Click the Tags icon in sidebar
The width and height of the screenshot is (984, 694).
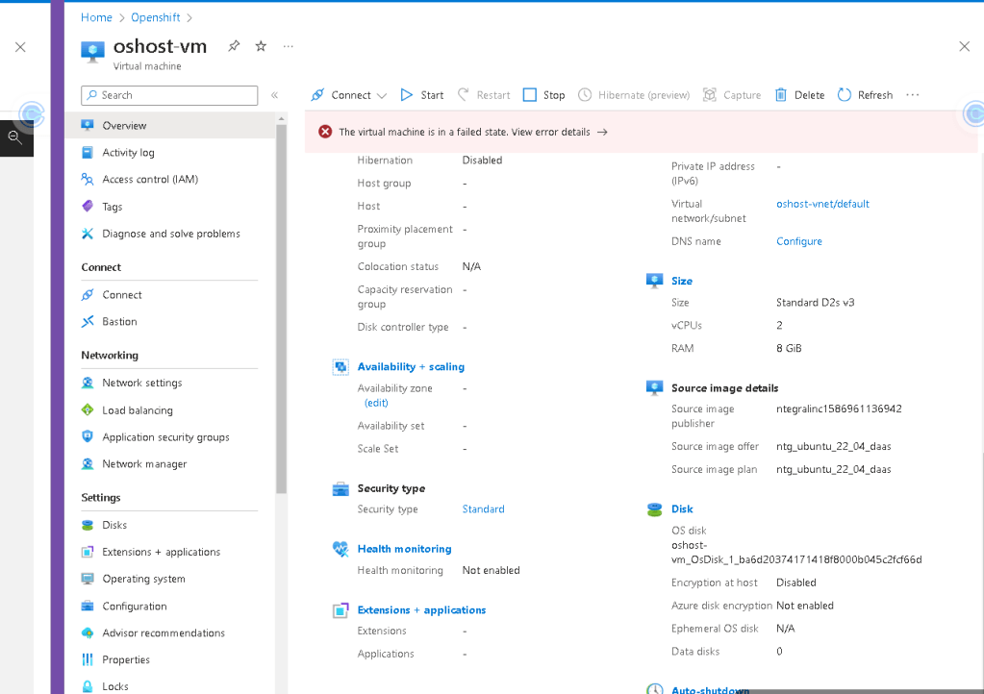(88, 207)
